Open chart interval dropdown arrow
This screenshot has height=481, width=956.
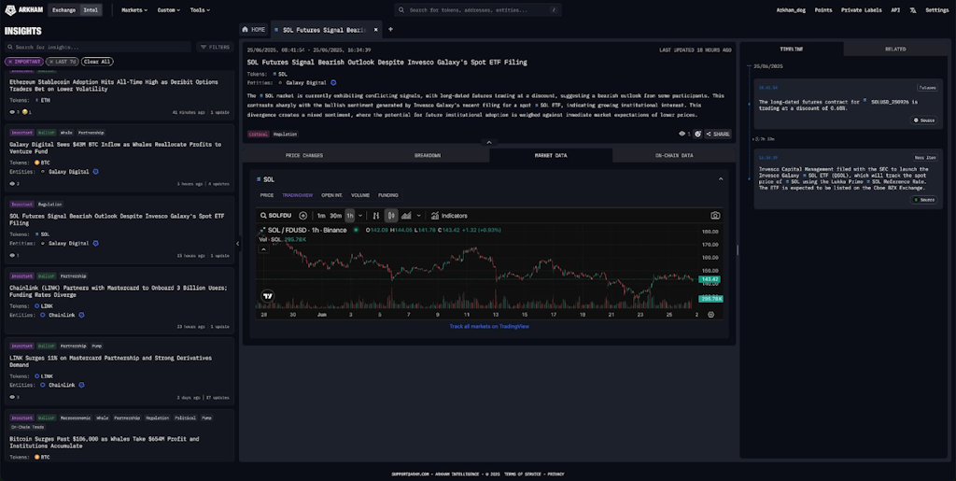360,216
